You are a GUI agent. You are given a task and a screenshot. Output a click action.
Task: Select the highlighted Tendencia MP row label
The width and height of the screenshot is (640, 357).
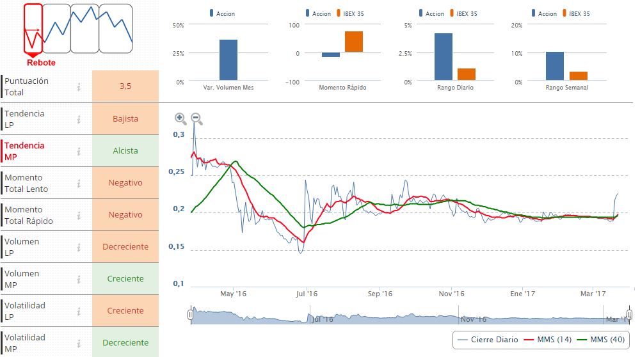(x=24, y=151)
